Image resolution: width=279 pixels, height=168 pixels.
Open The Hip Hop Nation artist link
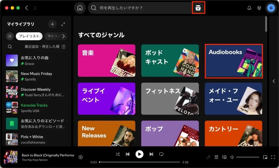point(35,160)
